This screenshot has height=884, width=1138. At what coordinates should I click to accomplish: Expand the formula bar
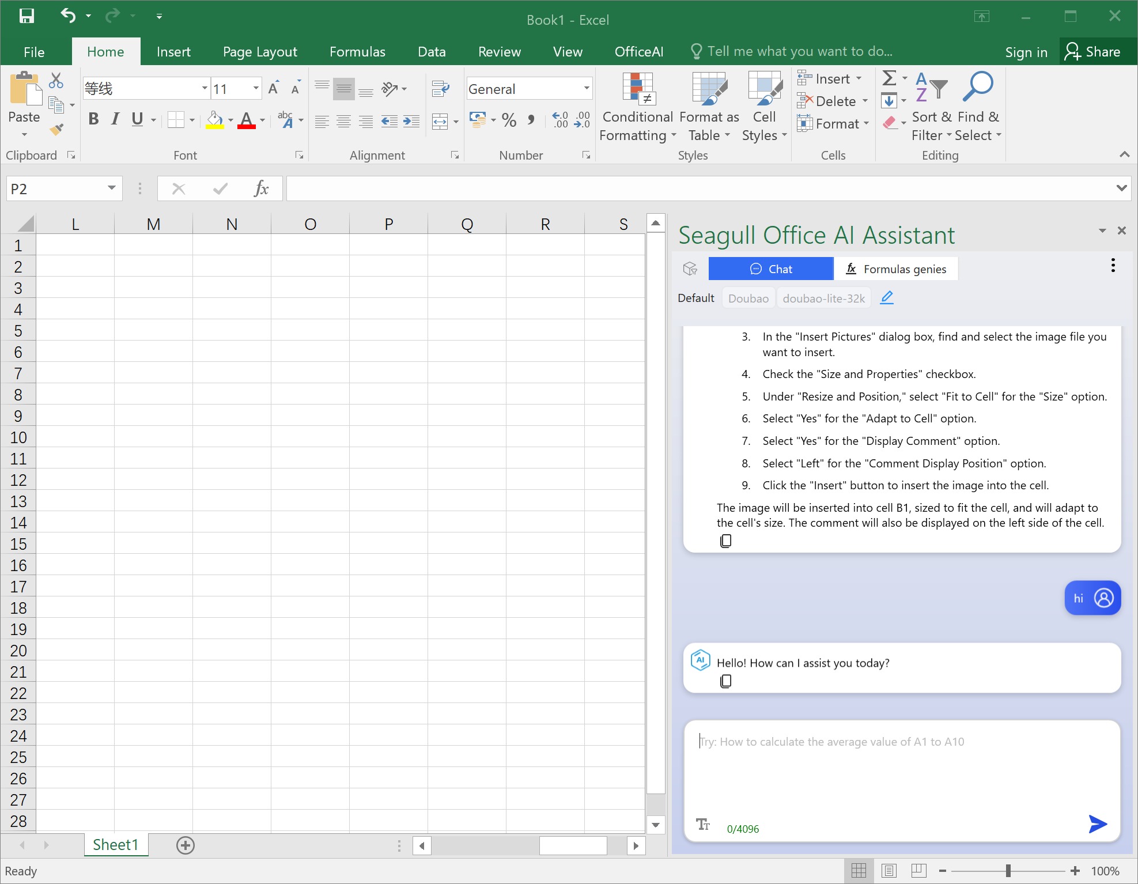(x=1121, y=188)
